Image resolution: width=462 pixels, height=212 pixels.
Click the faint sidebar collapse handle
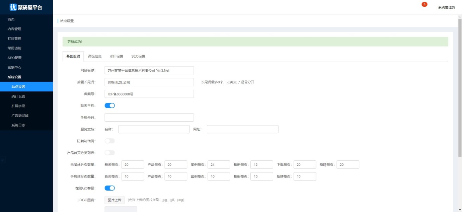(3, 160)
